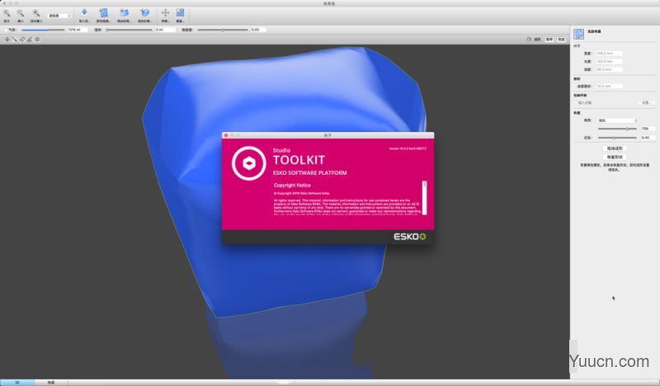Adjust the 0.40 slider in the right panel
The image size is (660, 386).
click(x=617, y=138)
